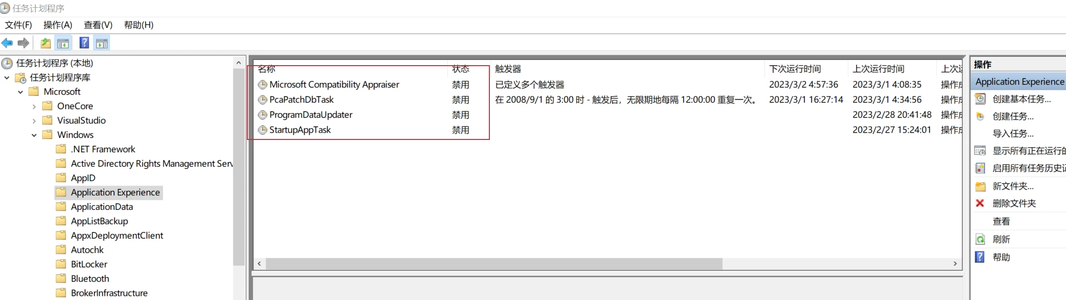The width and height of the screenshot is (1066, 300).
Task: Click the up-one-level folder toolbar icon
Action: pyautogui.click(x=46, y=43)
